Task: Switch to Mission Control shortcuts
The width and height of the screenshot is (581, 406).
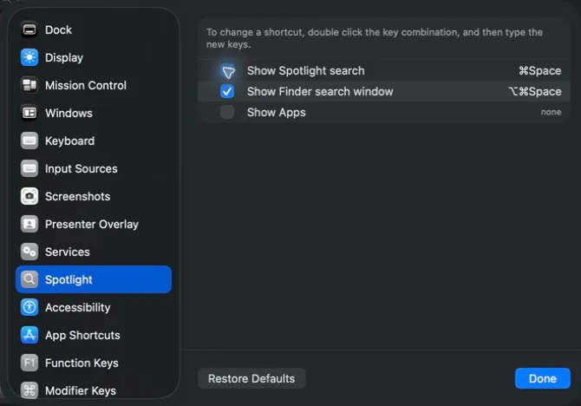Action: 94,85
